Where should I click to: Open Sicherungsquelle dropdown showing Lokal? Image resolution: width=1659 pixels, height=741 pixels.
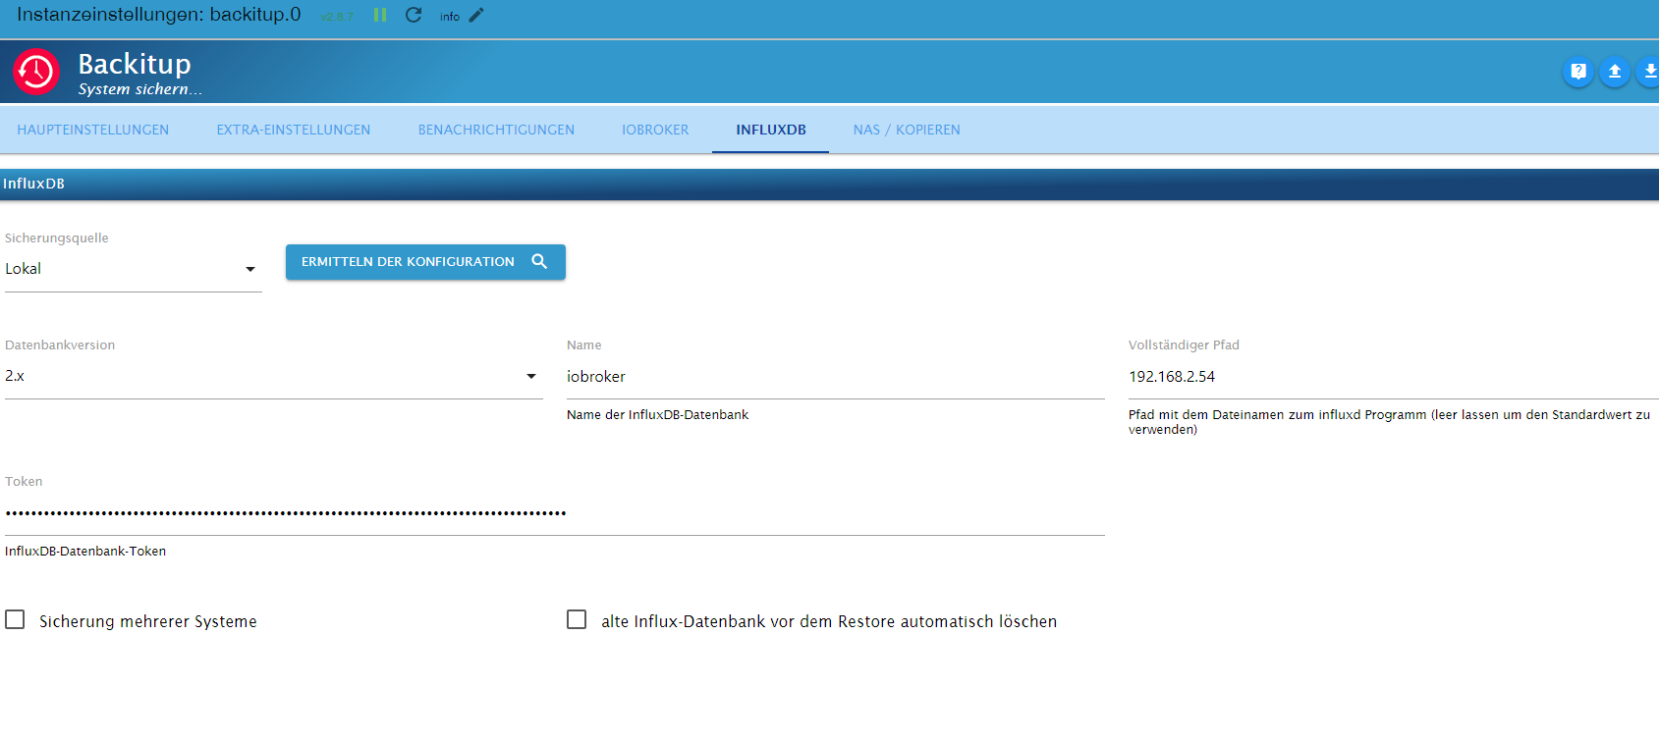point(133,269)
